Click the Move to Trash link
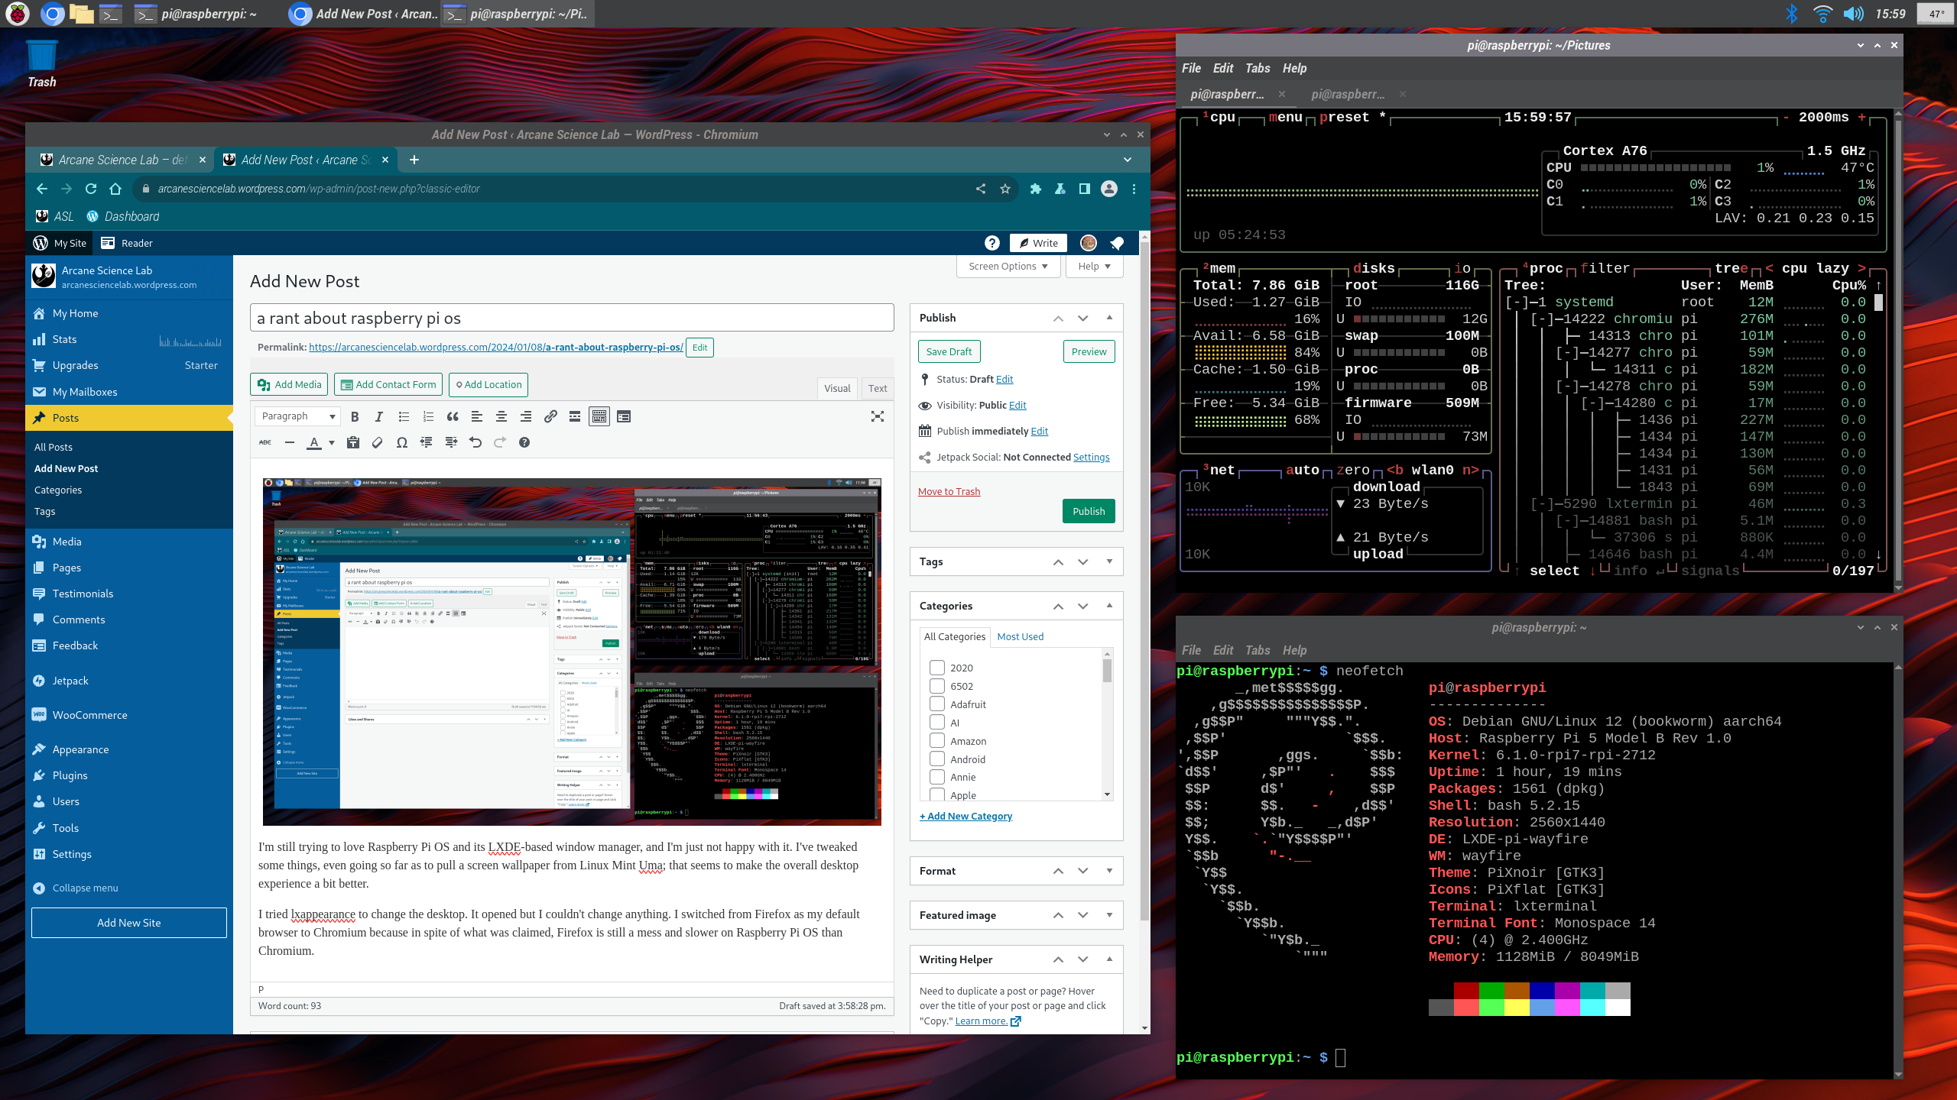Screen dimensions: 1957x1100 (949, 491)
